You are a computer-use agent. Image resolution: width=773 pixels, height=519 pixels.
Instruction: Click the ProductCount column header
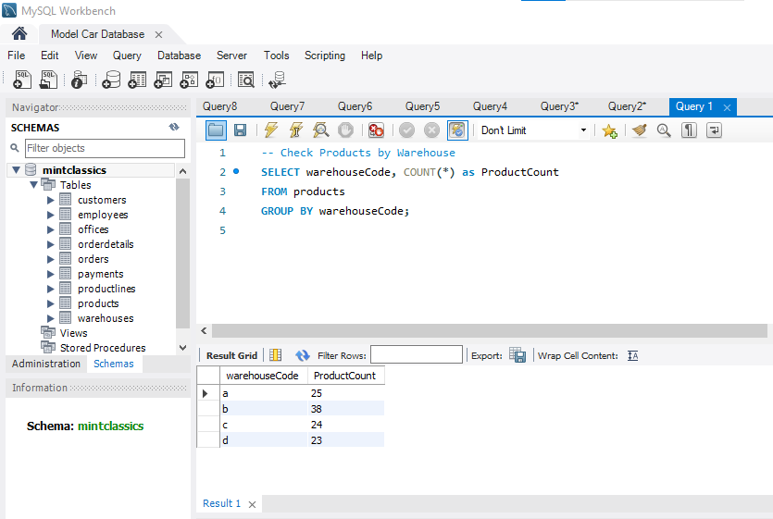[344, 376]
